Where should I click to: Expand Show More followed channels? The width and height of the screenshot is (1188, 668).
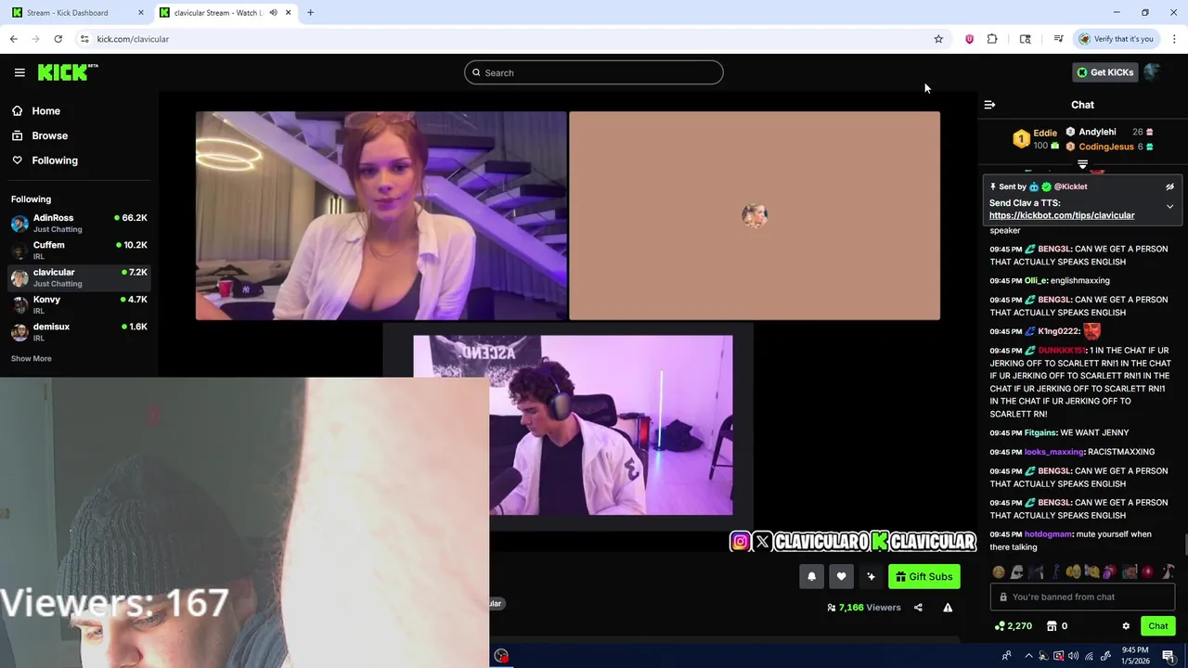(x=32, y=358)
